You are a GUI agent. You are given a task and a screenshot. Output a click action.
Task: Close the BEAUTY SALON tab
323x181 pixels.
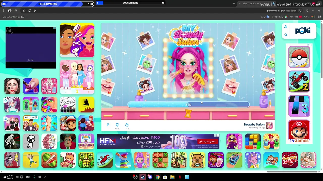[x=240, y=4]
